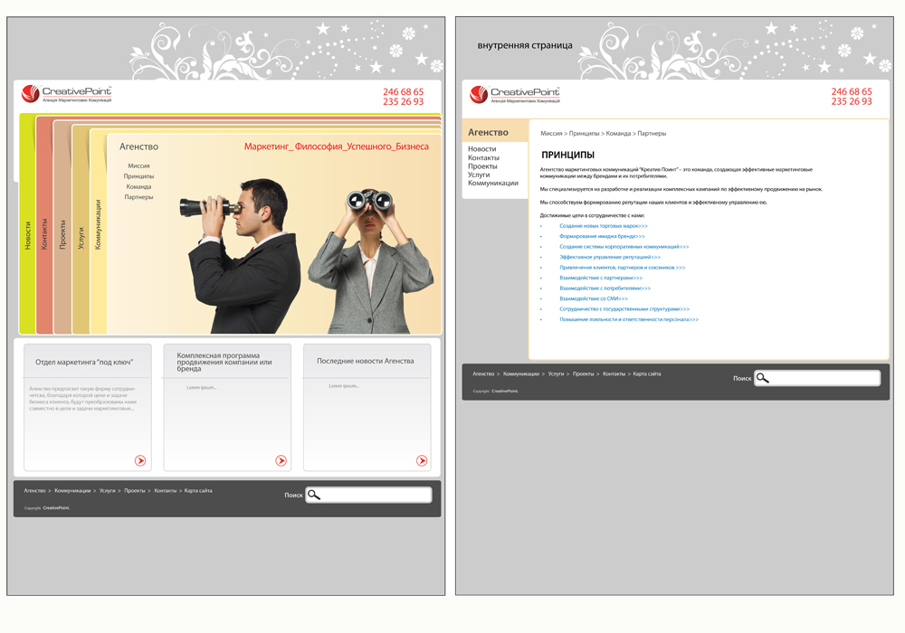Click the card title 'Отдел маркетинга "под ключ"'
Viewport: 905px width, 633px height.
coord(84,362)
